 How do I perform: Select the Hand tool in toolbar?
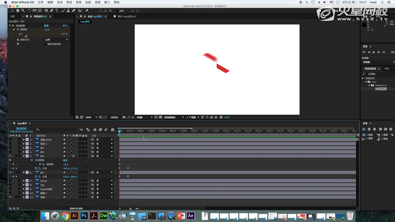(x=18, y=10)
